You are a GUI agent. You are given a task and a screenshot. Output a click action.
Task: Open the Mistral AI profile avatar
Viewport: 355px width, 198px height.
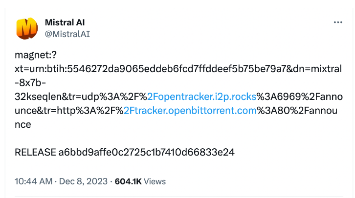click(27, 28)
